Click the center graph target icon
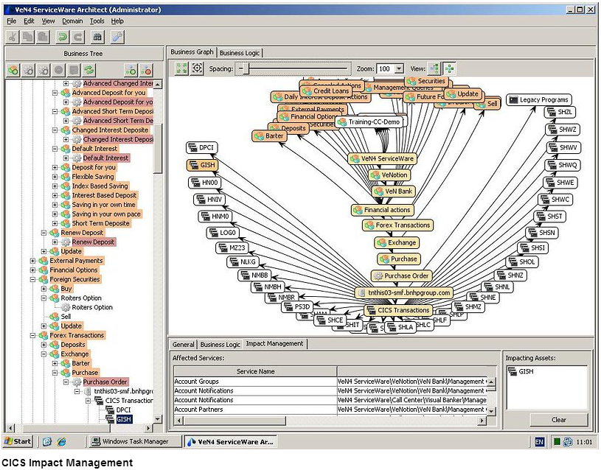Screen dimensions: 601x470 [197, 69]
